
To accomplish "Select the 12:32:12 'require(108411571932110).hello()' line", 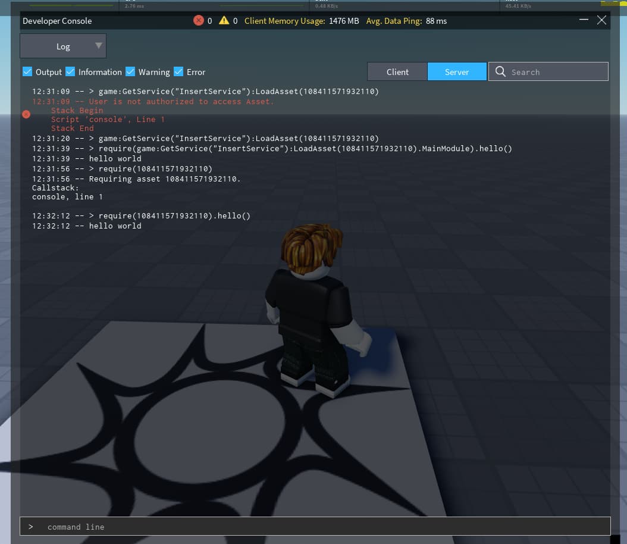I will [x=141, y=216].
